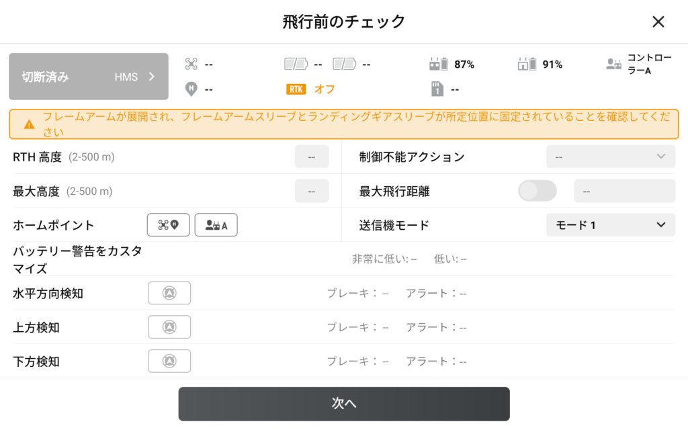The height and width of the screenshot is (430, 688).
Task: Click the RTK status badge
Action: (295, 89)
